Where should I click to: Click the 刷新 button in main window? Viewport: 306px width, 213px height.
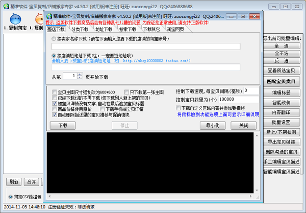(14, 182)
